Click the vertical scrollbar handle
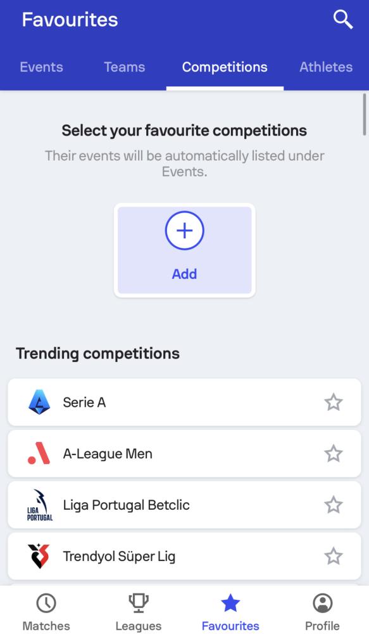 [x=365, y=114]
